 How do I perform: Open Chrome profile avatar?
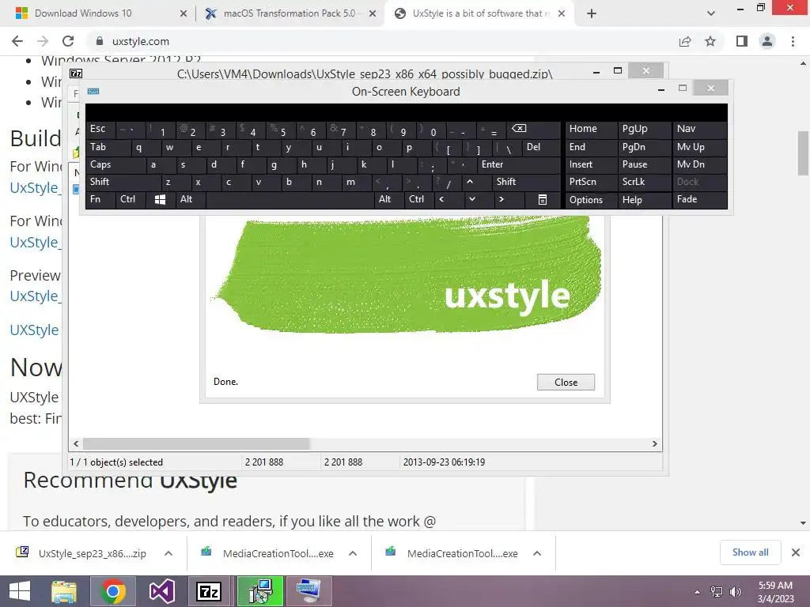point(767,41)
